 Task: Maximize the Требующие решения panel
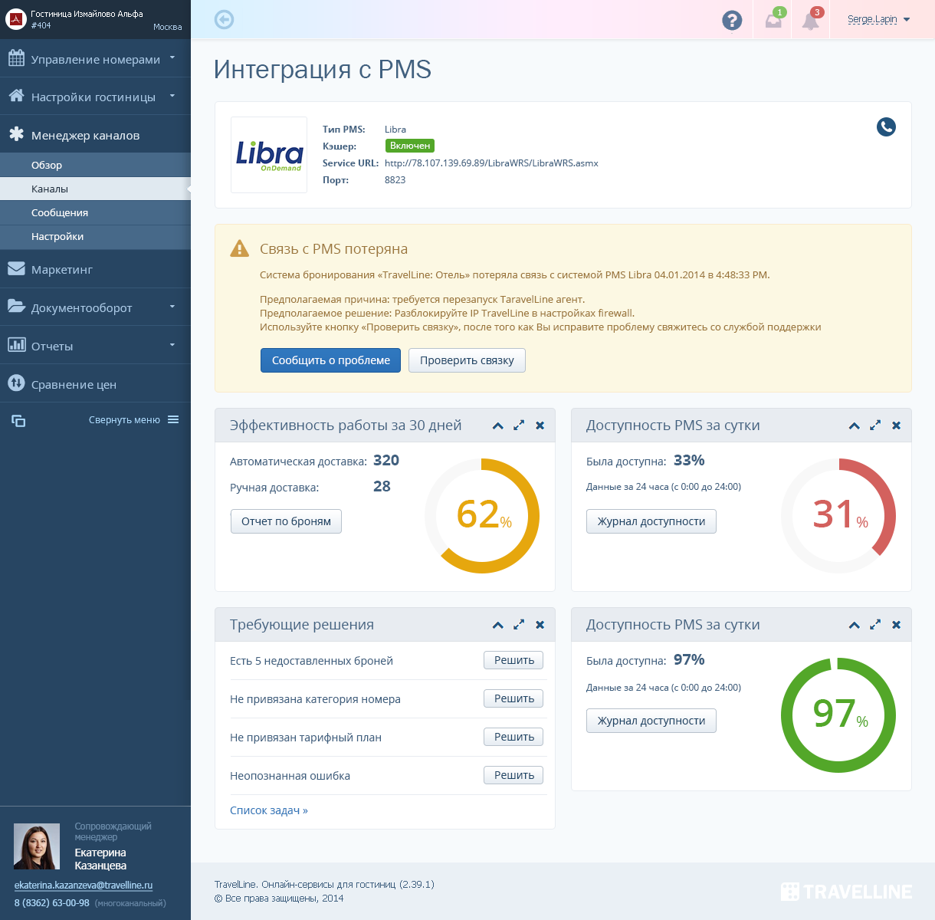tap(519, 624)
